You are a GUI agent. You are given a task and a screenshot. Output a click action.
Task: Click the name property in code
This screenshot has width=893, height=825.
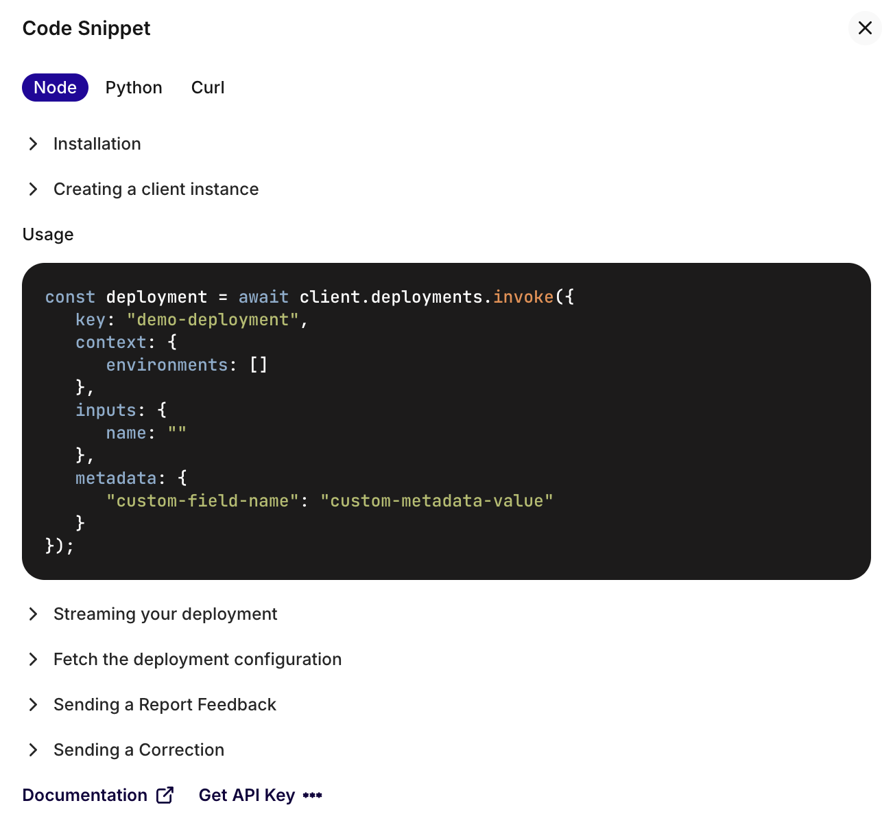pyautogui.click(x=126, y=433)
